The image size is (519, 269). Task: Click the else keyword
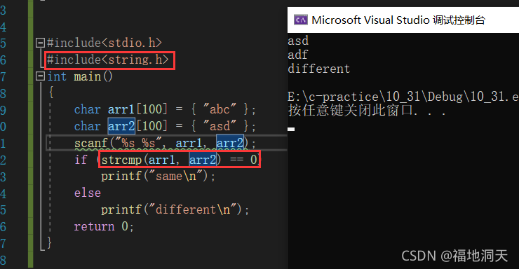(88, 193)
